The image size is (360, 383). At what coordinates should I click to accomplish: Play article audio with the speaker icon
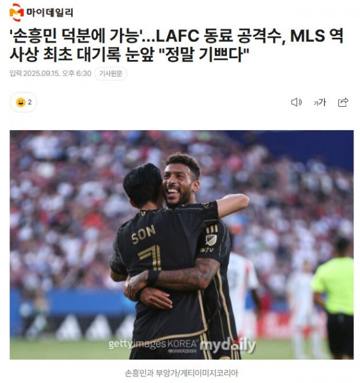296,102
